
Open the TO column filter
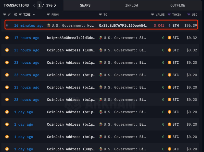pyautogui.click(x=100, y=15)
